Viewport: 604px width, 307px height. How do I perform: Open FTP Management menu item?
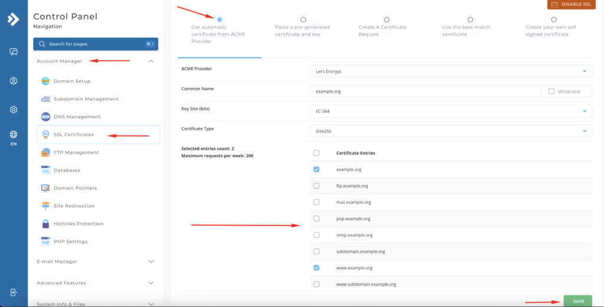[76, 153]
